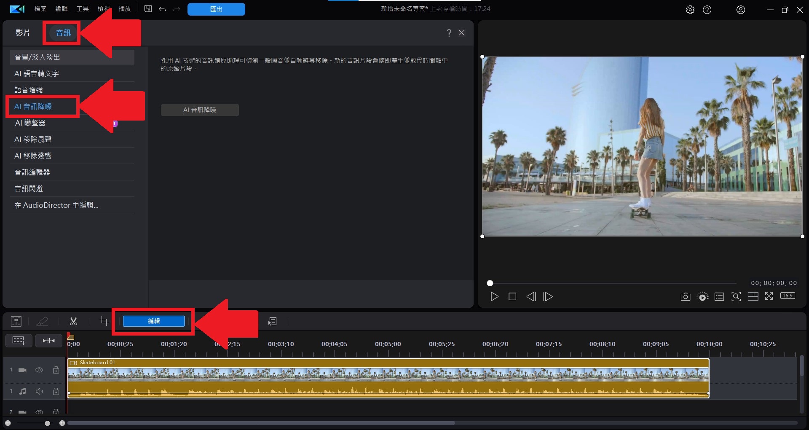Click the undo arrow icon
The height and width of the screenshot is (430, 809).
pos(162,9)
